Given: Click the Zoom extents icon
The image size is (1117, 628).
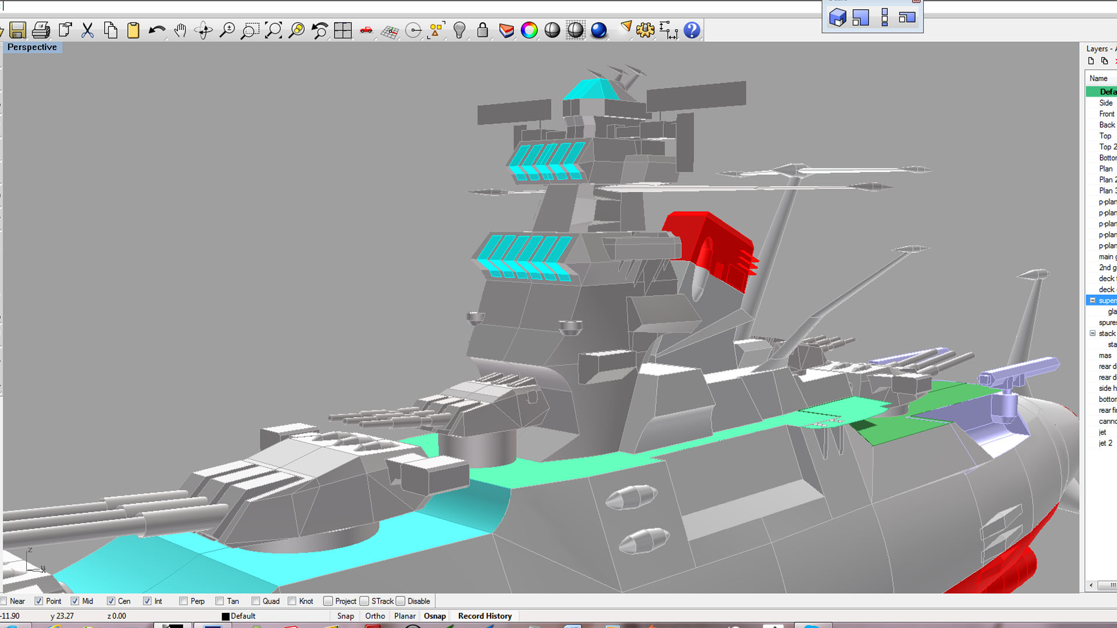Looking at the screenshot, I should 273,30.
